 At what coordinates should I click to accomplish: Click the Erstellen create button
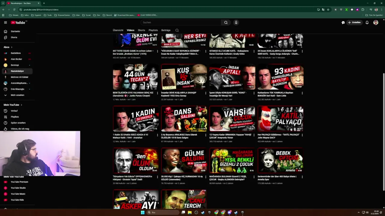(x=354, y=22)
